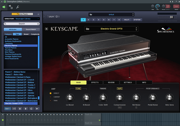Viewport: 180px width, 126px height.
Task: Open the MULTI page
Action: coord(127,20)
